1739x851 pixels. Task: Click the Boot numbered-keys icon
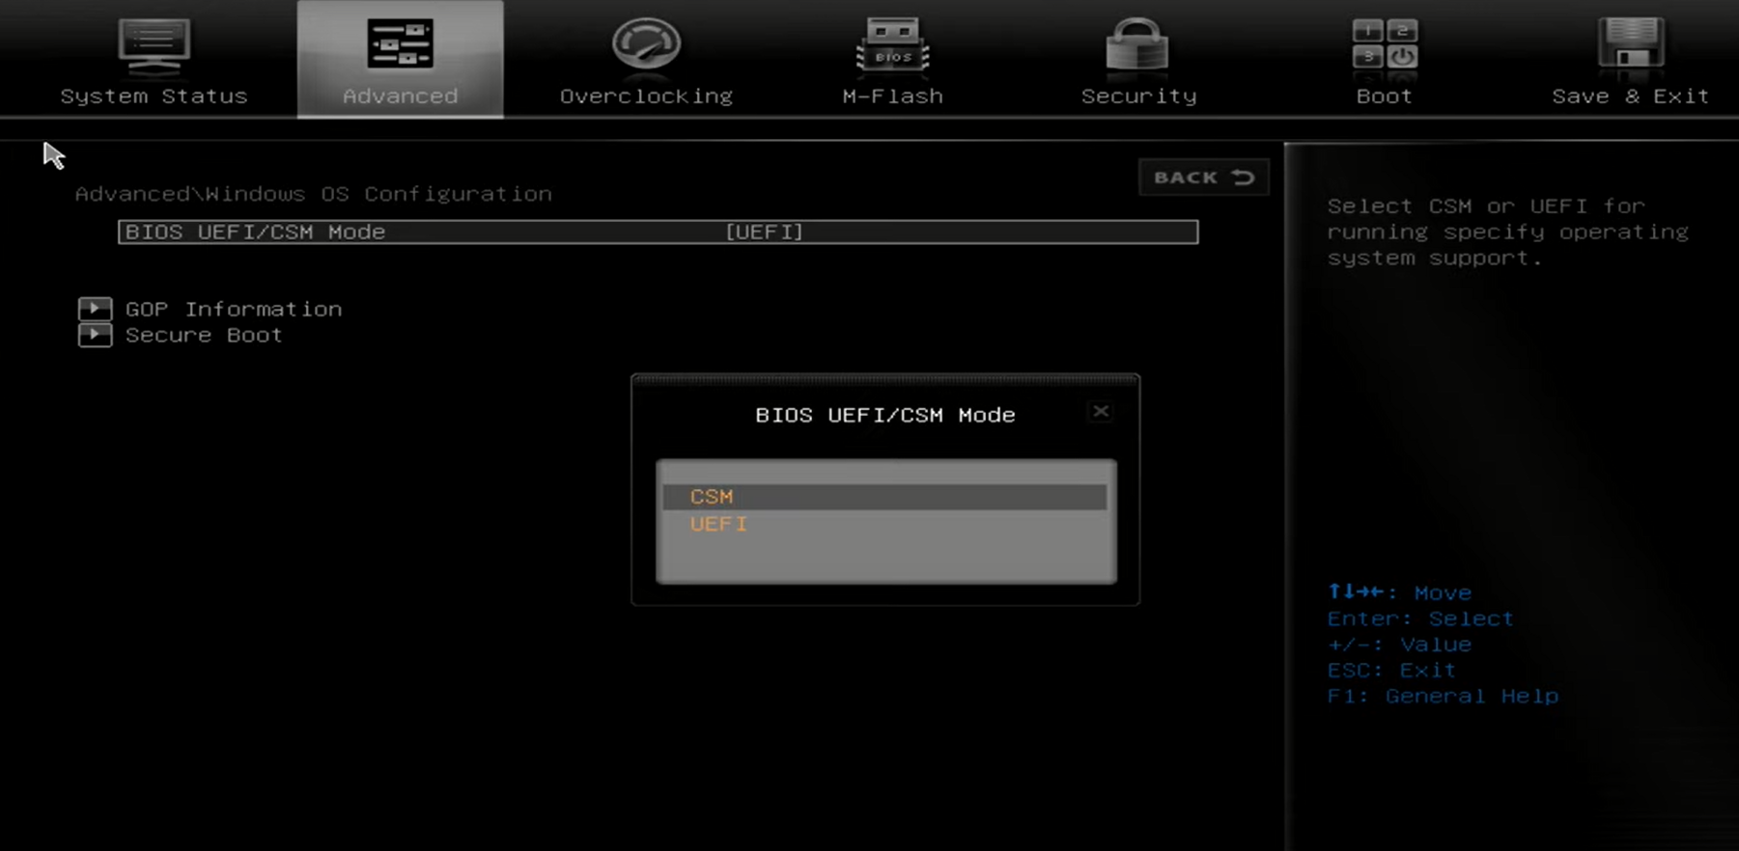point(1384,44)
